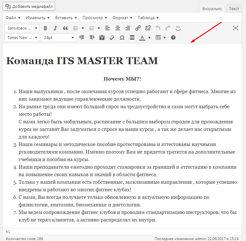The image size is (246, 241).
Task: Insert a numbered list
Action: click(x=92, y=28)
